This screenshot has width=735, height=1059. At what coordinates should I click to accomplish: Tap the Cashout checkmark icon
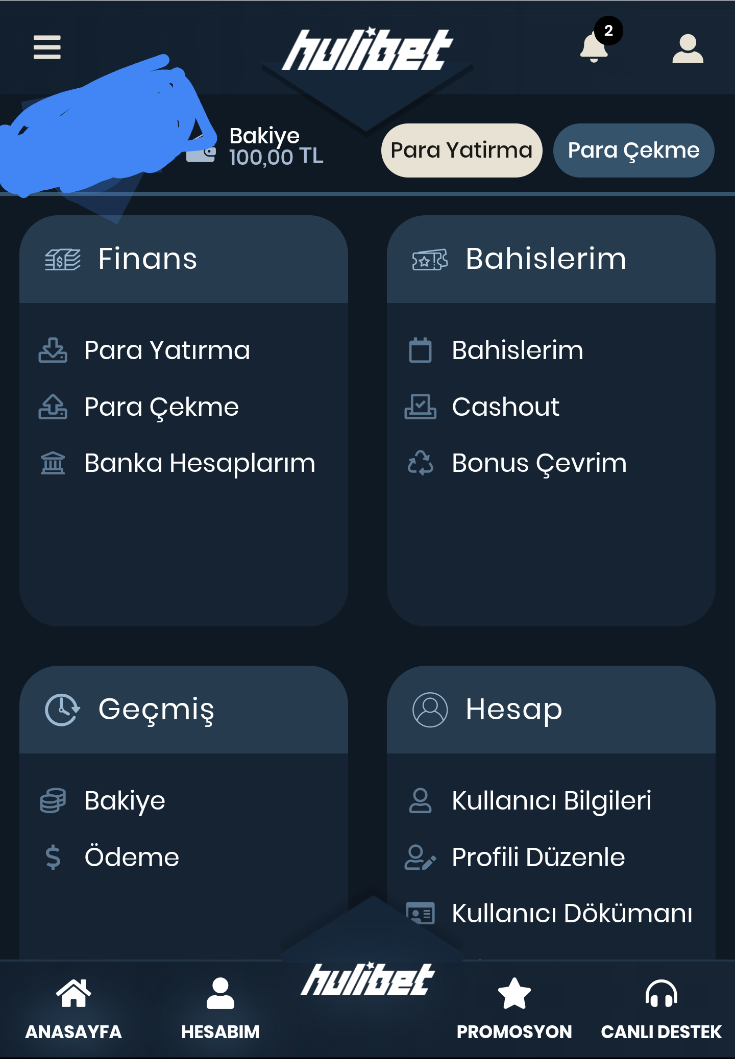420,407
